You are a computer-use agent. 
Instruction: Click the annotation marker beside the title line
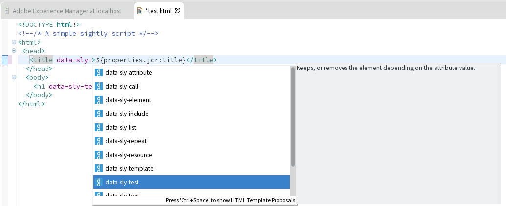pos(5,60)
